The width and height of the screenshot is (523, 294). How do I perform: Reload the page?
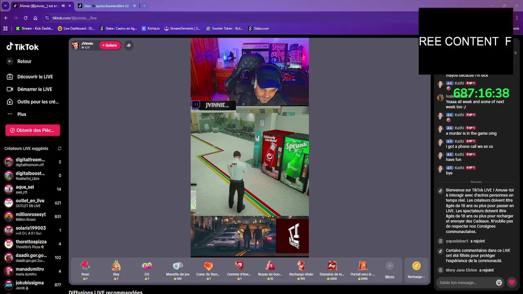tap(25, 18)
